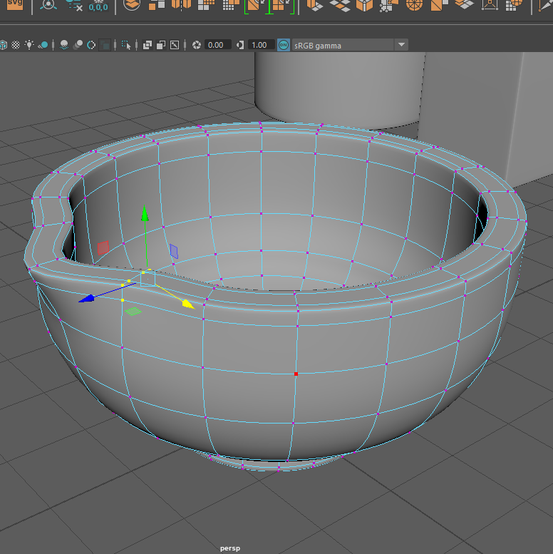
Task: Click the persp camera label
Action: pos(230,548)
